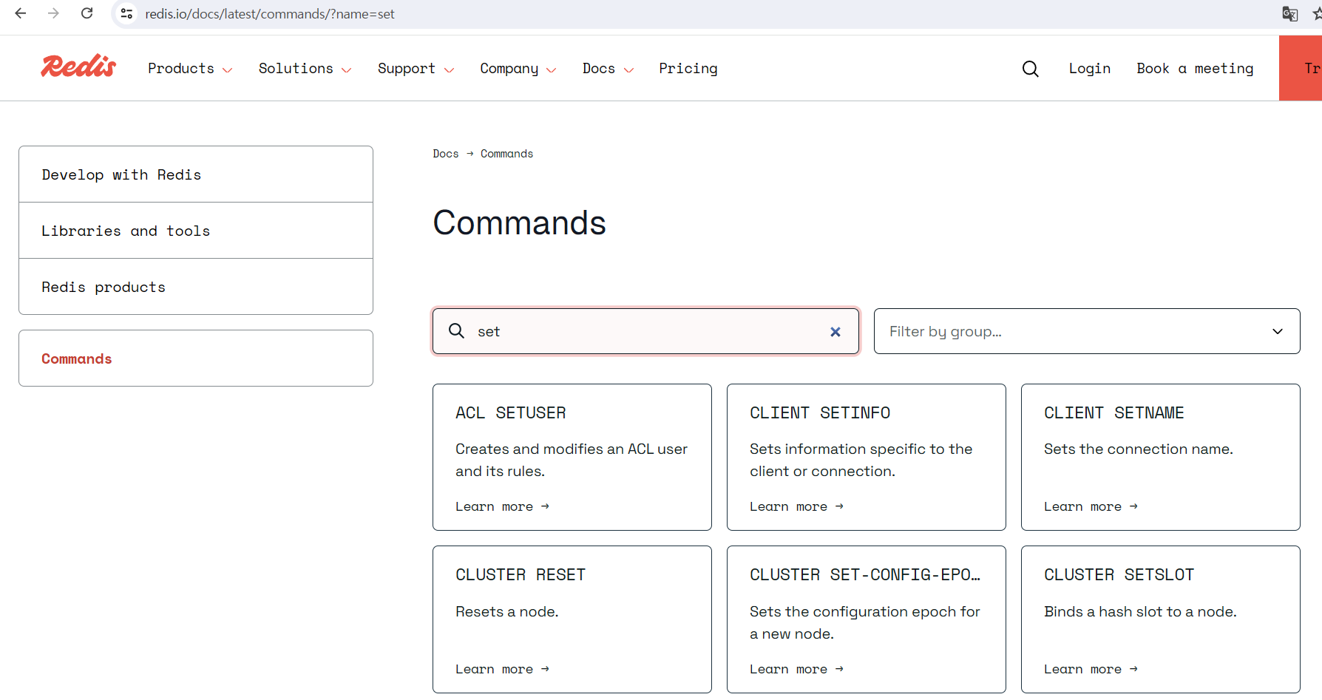Open the CLIENT SETNAME command card
The height and width of the screenshot is (700, 1322).
pos(1161,457)
